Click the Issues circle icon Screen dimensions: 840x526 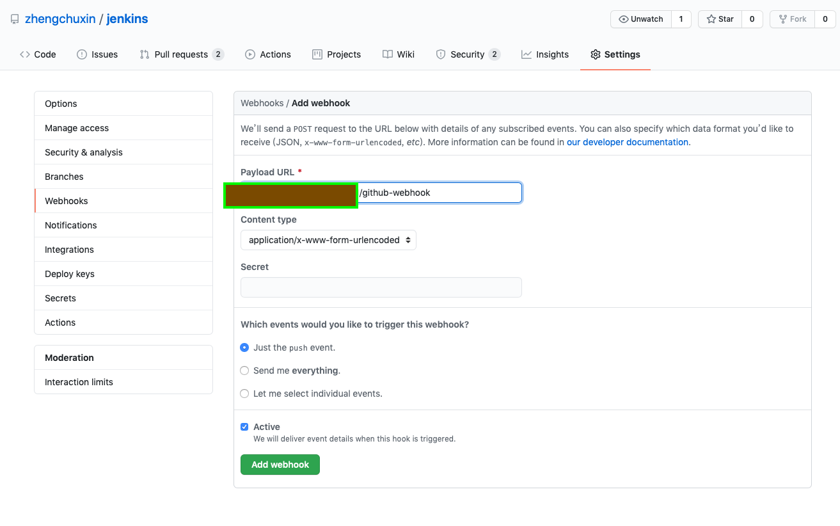82,54
